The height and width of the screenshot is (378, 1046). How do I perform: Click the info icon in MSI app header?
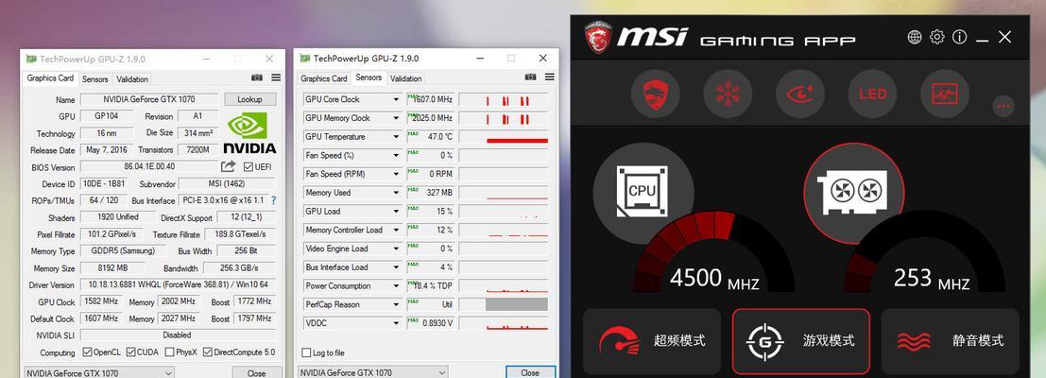[960, 38]
